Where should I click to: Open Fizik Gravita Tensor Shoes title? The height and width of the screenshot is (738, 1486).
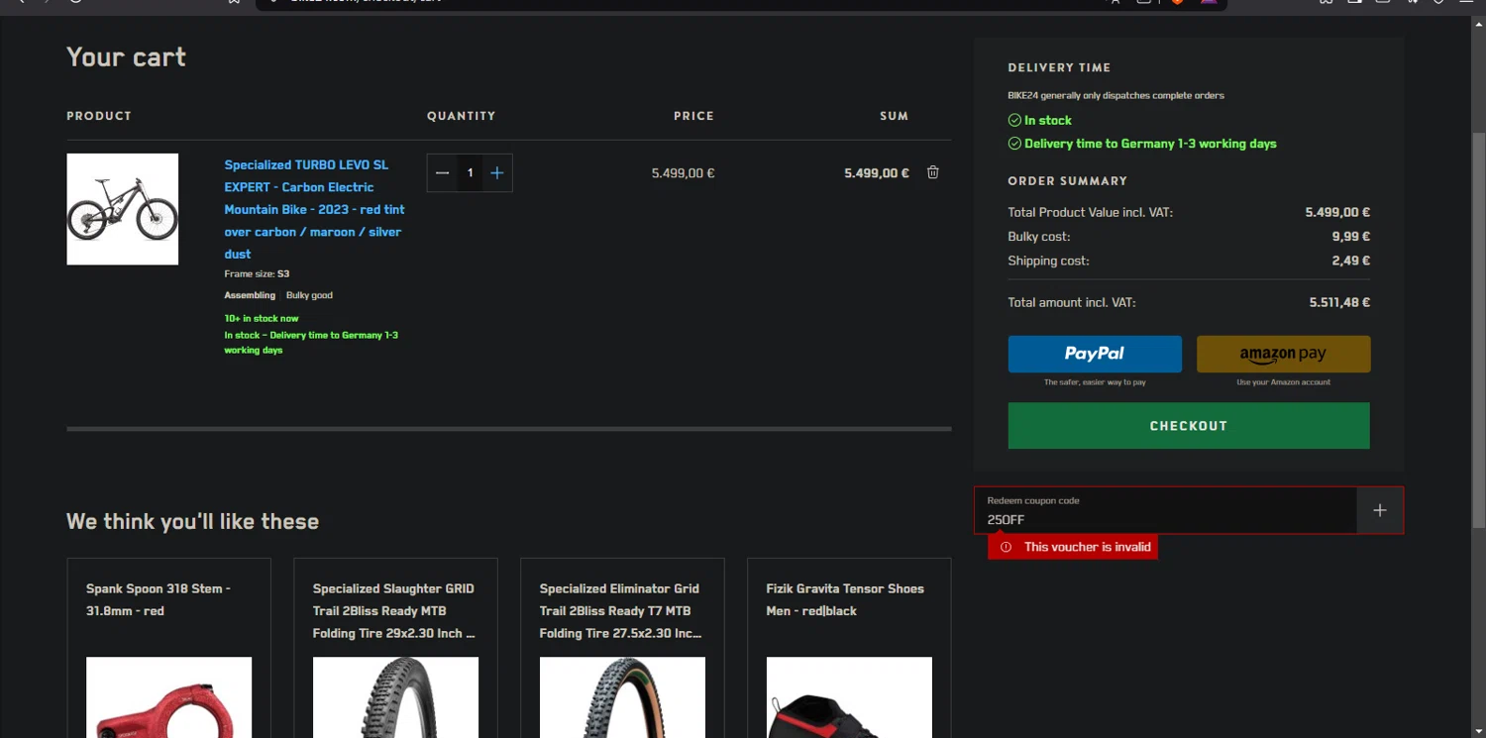(x=845, y=599)
